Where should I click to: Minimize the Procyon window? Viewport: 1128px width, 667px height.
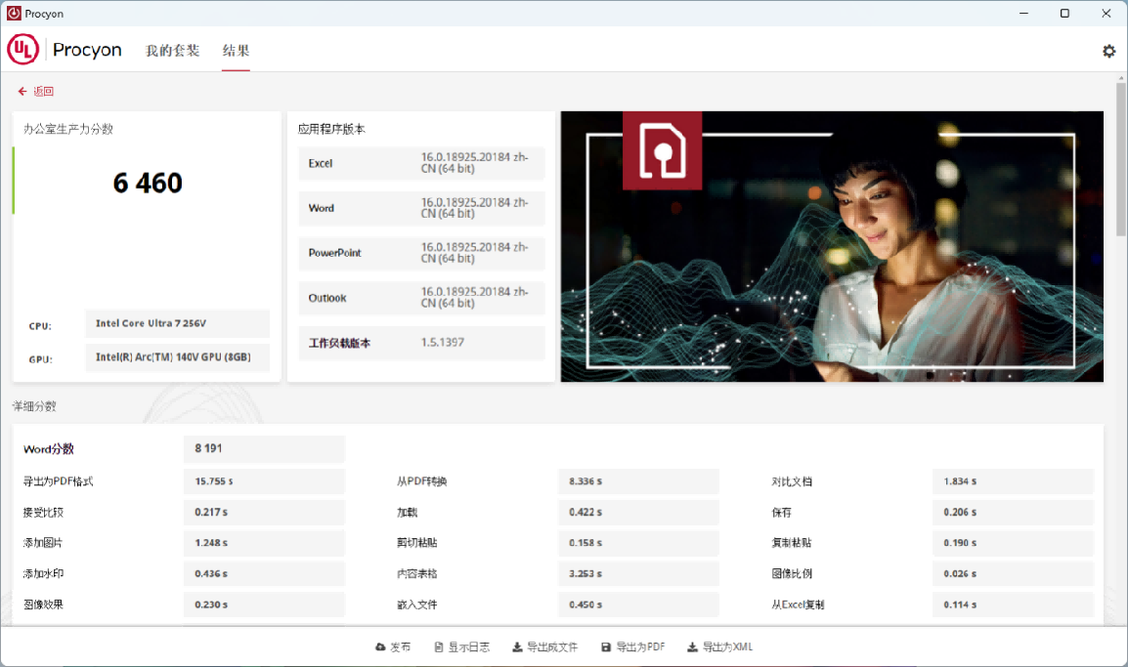pos(1023,13)
